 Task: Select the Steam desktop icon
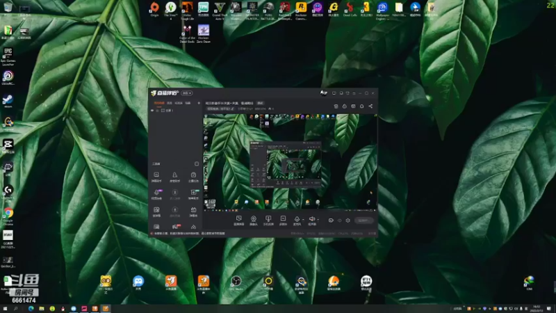pos(8,101)
